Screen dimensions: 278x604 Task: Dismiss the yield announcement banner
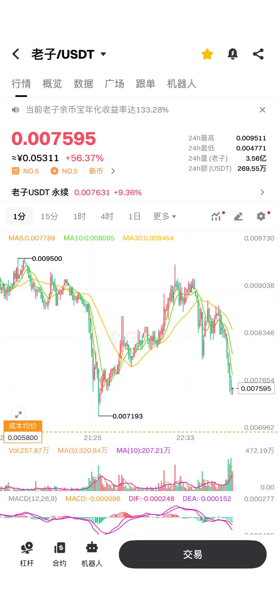[262, 110]
